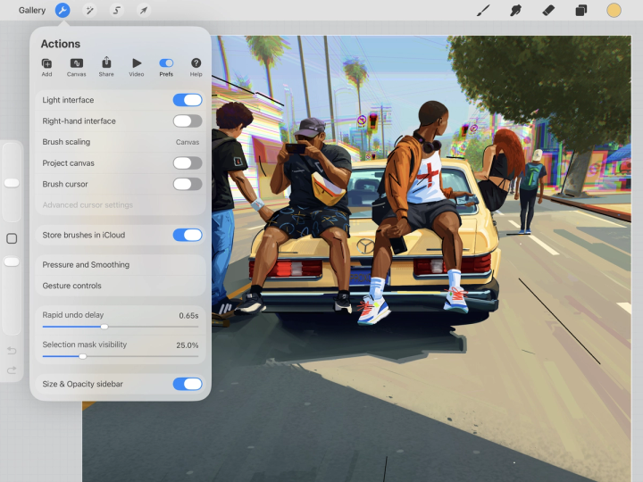Activate the Transform arrow tool
The width and height of the screenshot is (643, 482).
(144, 10)
